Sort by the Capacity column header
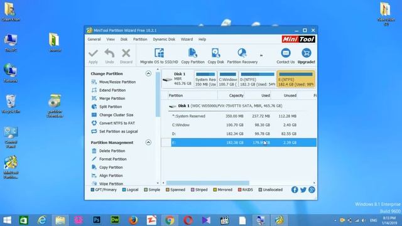This screenshot has height=226, width=402. pos(231,95)
